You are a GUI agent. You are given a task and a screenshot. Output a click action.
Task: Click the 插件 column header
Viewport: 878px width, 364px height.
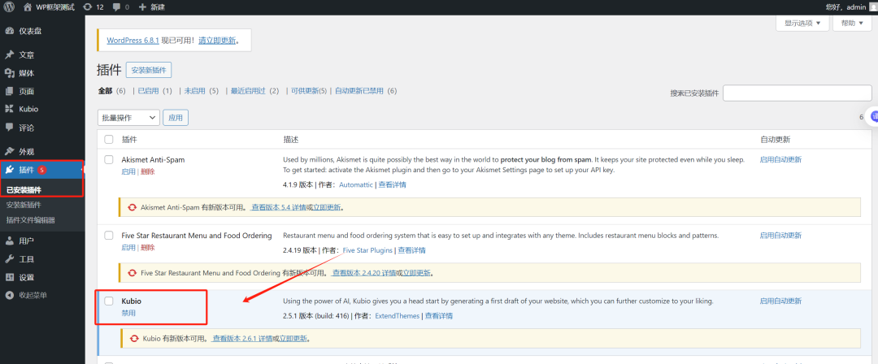(129, 140)
